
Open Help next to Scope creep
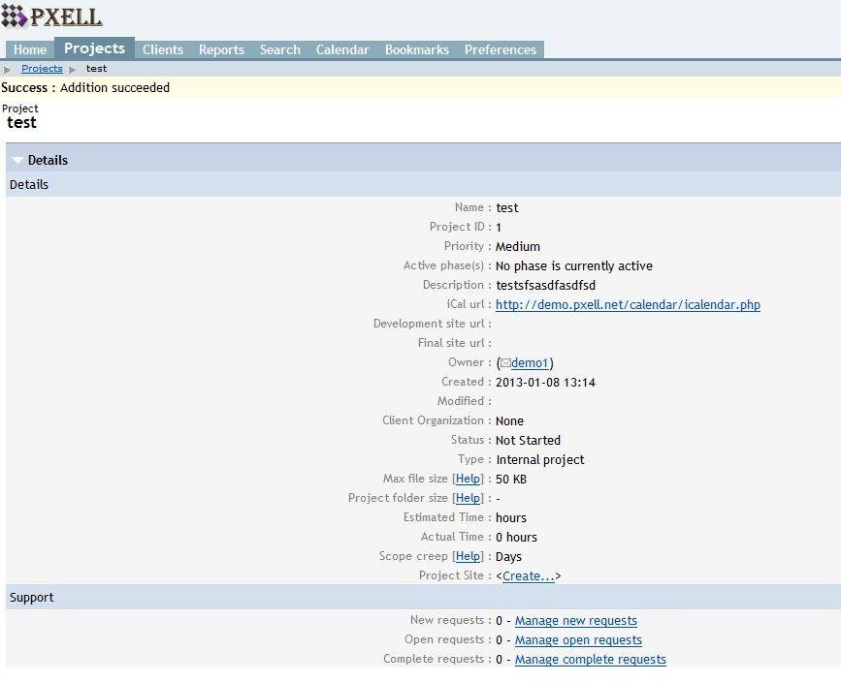[469, 556]
